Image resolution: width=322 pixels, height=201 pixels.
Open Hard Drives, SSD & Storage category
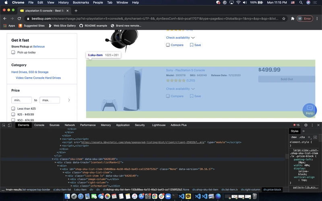tap(30, 72)
